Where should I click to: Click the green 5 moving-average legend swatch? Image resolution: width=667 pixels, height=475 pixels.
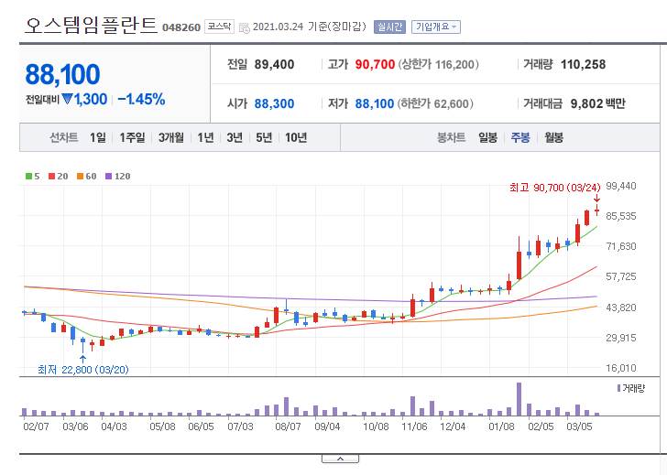tap(28, 177)
